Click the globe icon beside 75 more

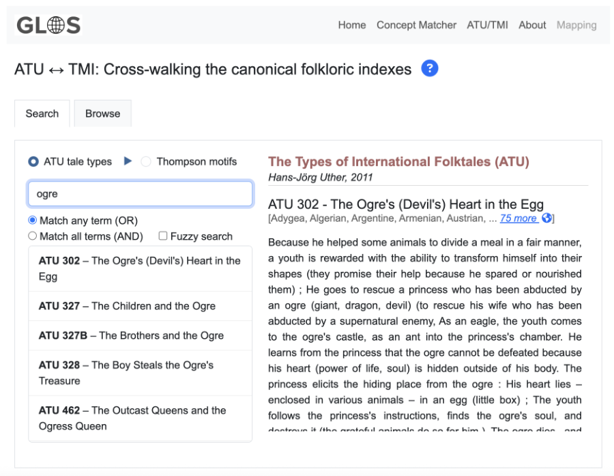click(546, 219)
